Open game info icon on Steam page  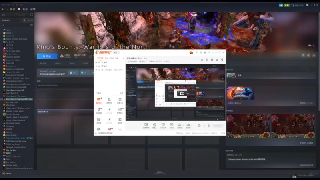pos(308,55)
